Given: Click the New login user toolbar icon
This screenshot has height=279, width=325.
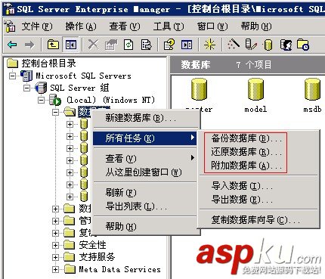Looking at the screenshot, I should click(286, 45).
